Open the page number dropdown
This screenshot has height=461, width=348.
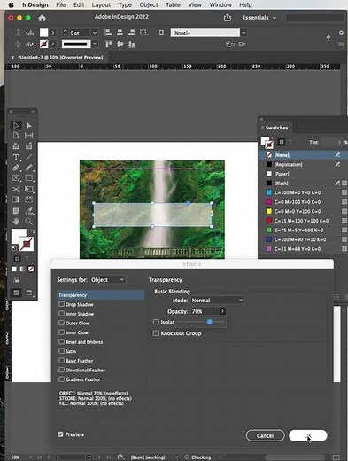click(89, 457)
